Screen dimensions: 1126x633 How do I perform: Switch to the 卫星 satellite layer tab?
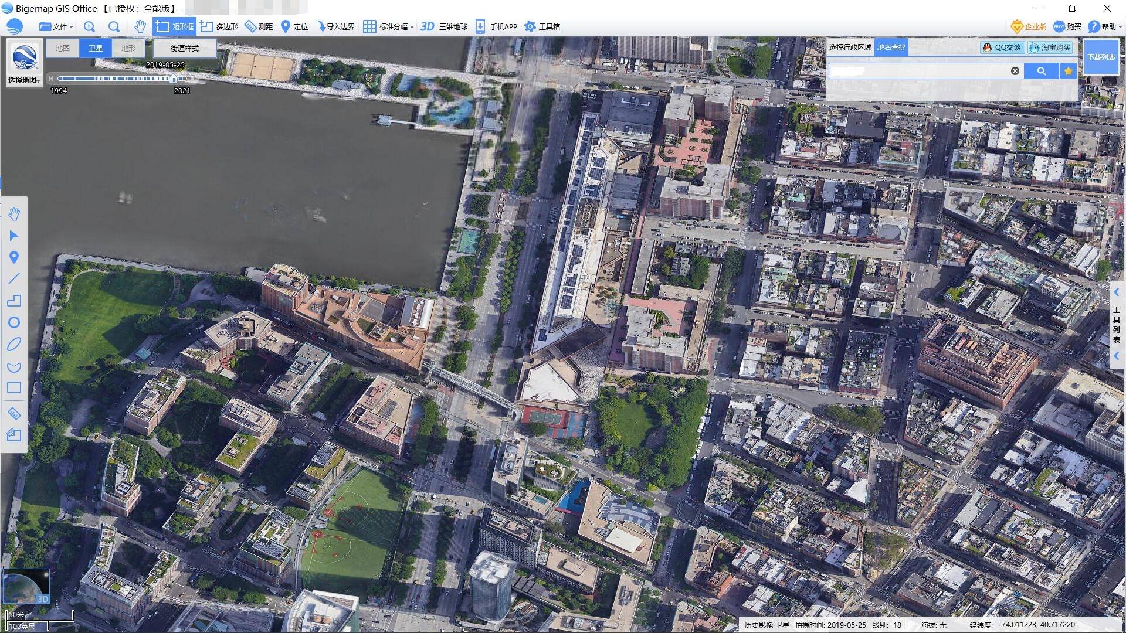tap(96, 48)
